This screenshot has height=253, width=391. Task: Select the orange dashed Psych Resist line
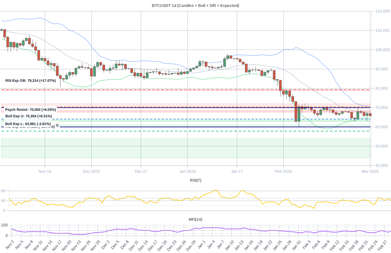pos(153,107)
